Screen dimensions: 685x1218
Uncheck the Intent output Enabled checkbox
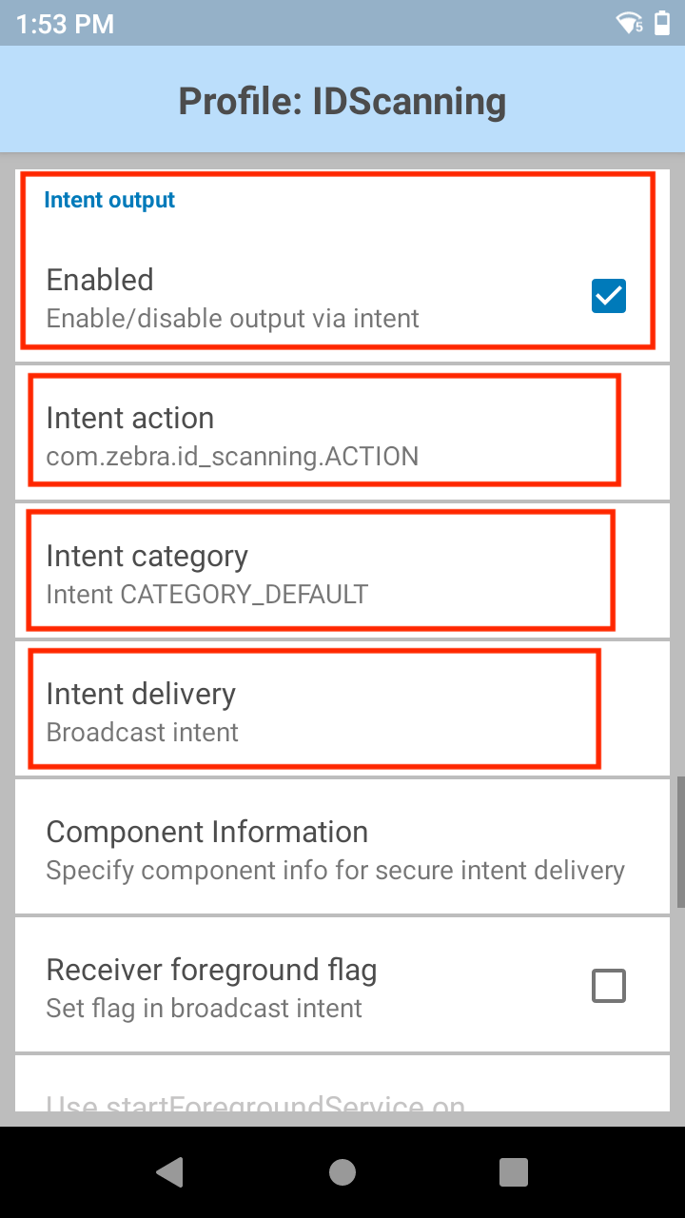609,296
